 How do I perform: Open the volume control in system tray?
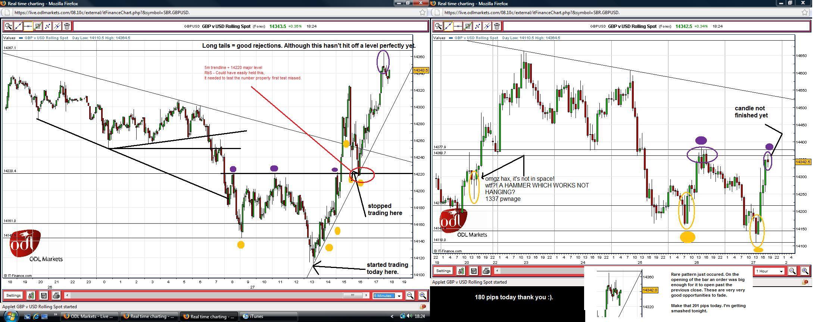(x=410, y=316)
